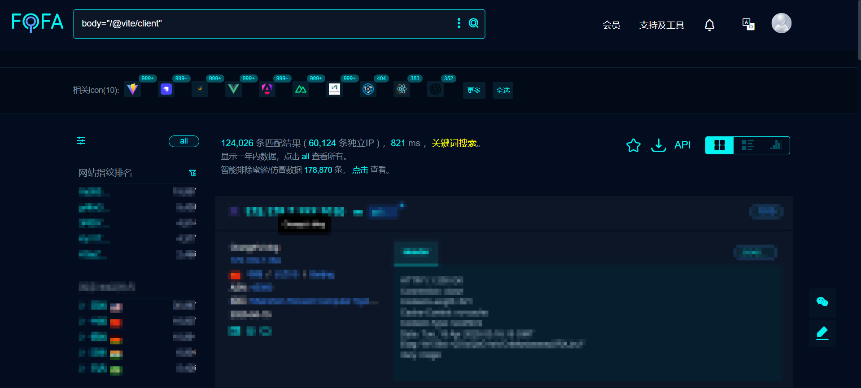Select the Angular shield icon filter

click(267, 89)
